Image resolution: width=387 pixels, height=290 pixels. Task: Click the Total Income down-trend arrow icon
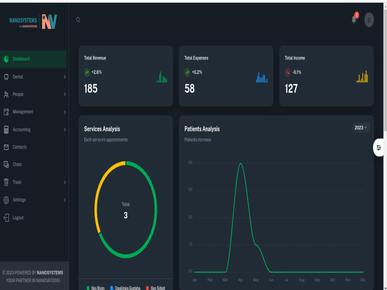click(x=288, y=73)
